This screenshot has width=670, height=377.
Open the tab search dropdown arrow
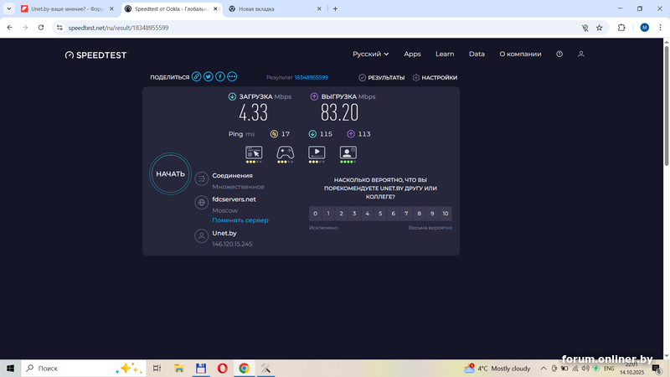pos(9,8)
